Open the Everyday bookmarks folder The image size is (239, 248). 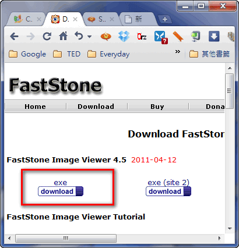(x=108, y=54)
